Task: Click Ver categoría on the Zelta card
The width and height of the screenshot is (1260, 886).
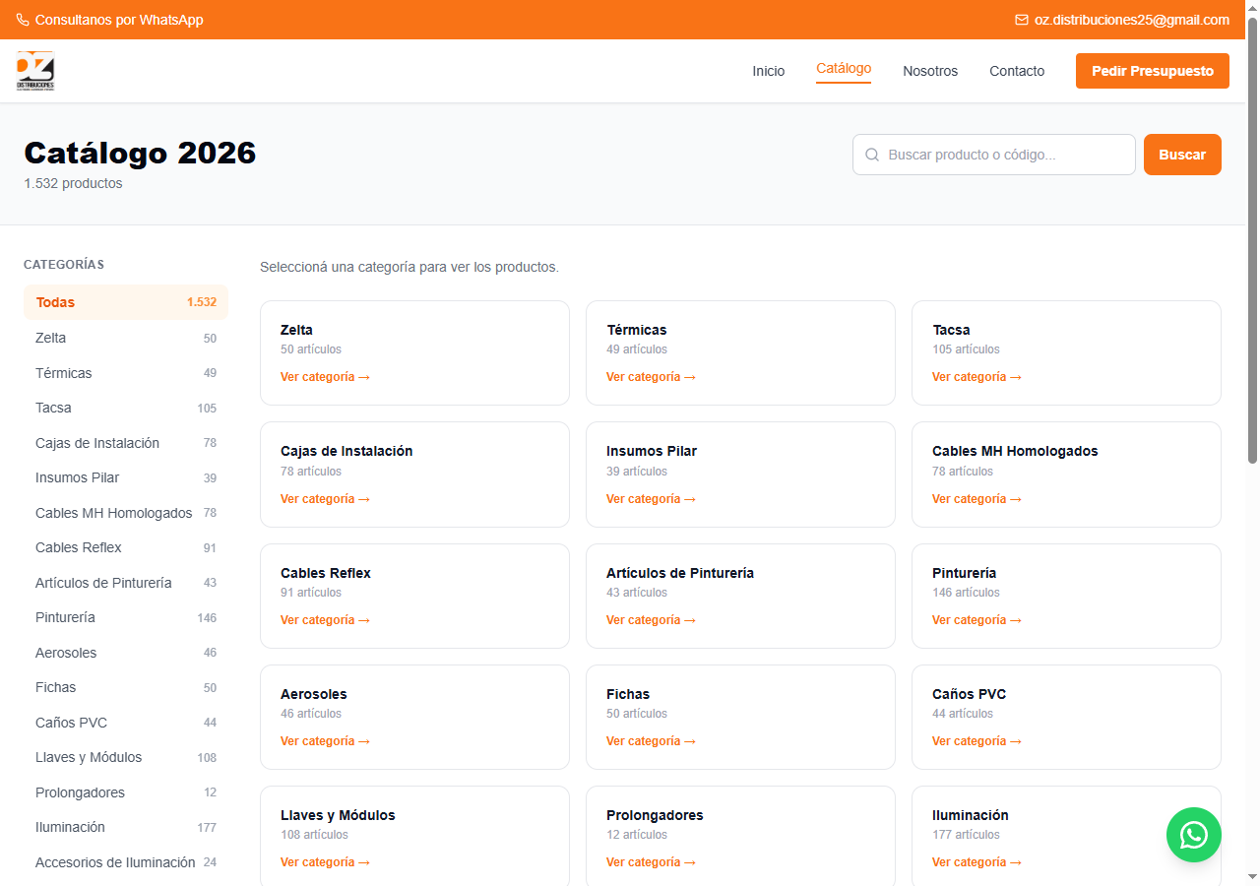Action: coord(325,377)
